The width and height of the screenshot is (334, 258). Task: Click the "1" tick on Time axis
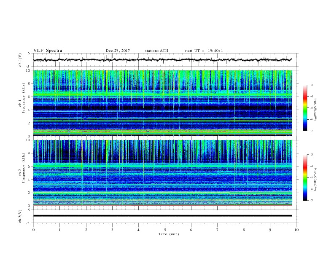[x=59, y=230]
